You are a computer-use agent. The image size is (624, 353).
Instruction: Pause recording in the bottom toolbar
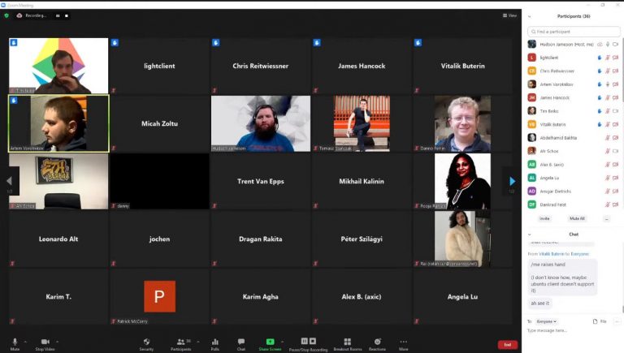[x=305, y=341]
